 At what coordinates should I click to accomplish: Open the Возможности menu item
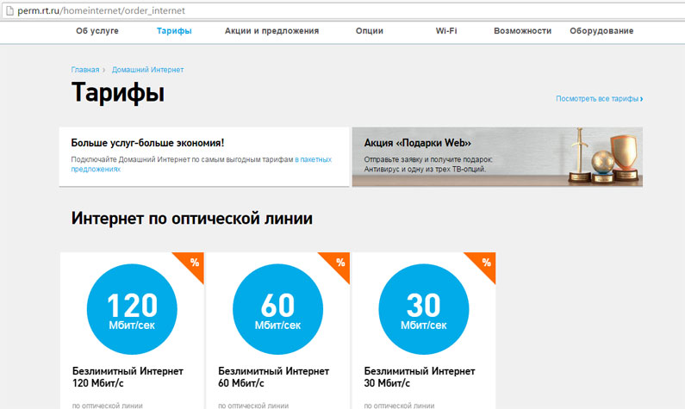click(x=522, y=31)
